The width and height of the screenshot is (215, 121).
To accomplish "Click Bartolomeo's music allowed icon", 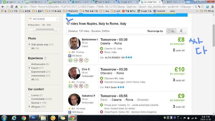I will 86,60.
